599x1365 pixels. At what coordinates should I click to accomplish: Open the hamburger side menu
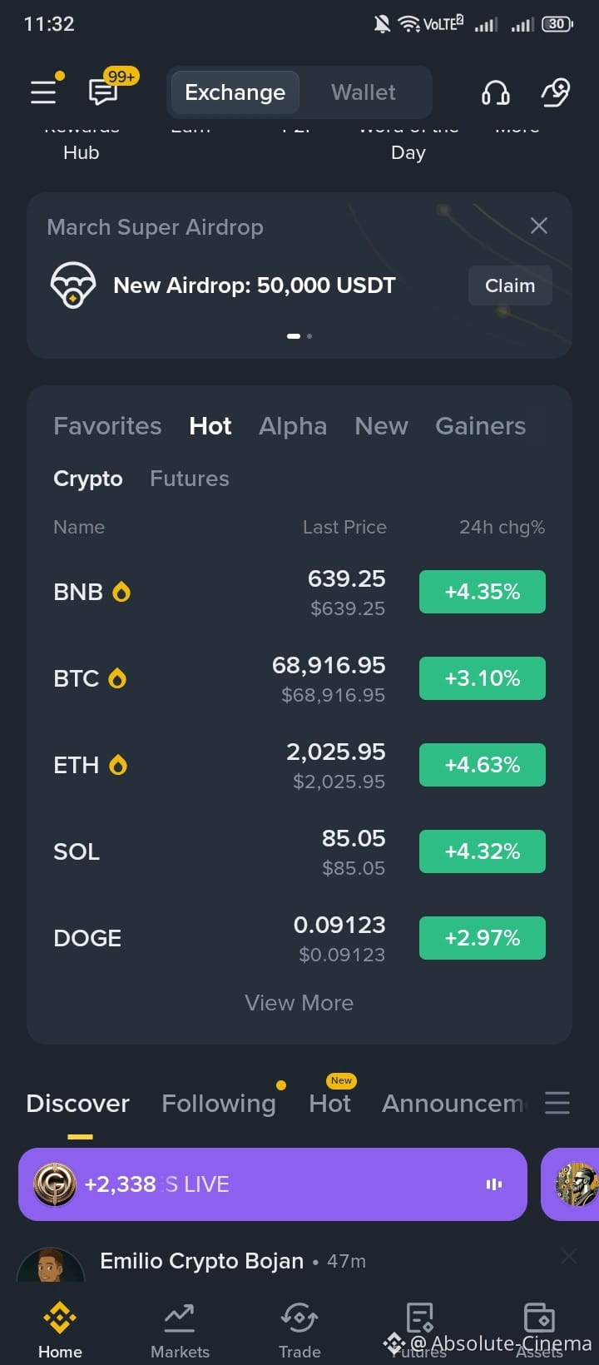pos(43,92)
